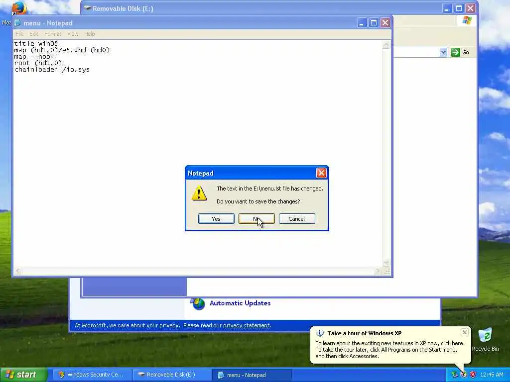The image size is (510, 382).
Task: Switch to Removable Disk (E:) taskbar button
Action: (x=172, y=375)
